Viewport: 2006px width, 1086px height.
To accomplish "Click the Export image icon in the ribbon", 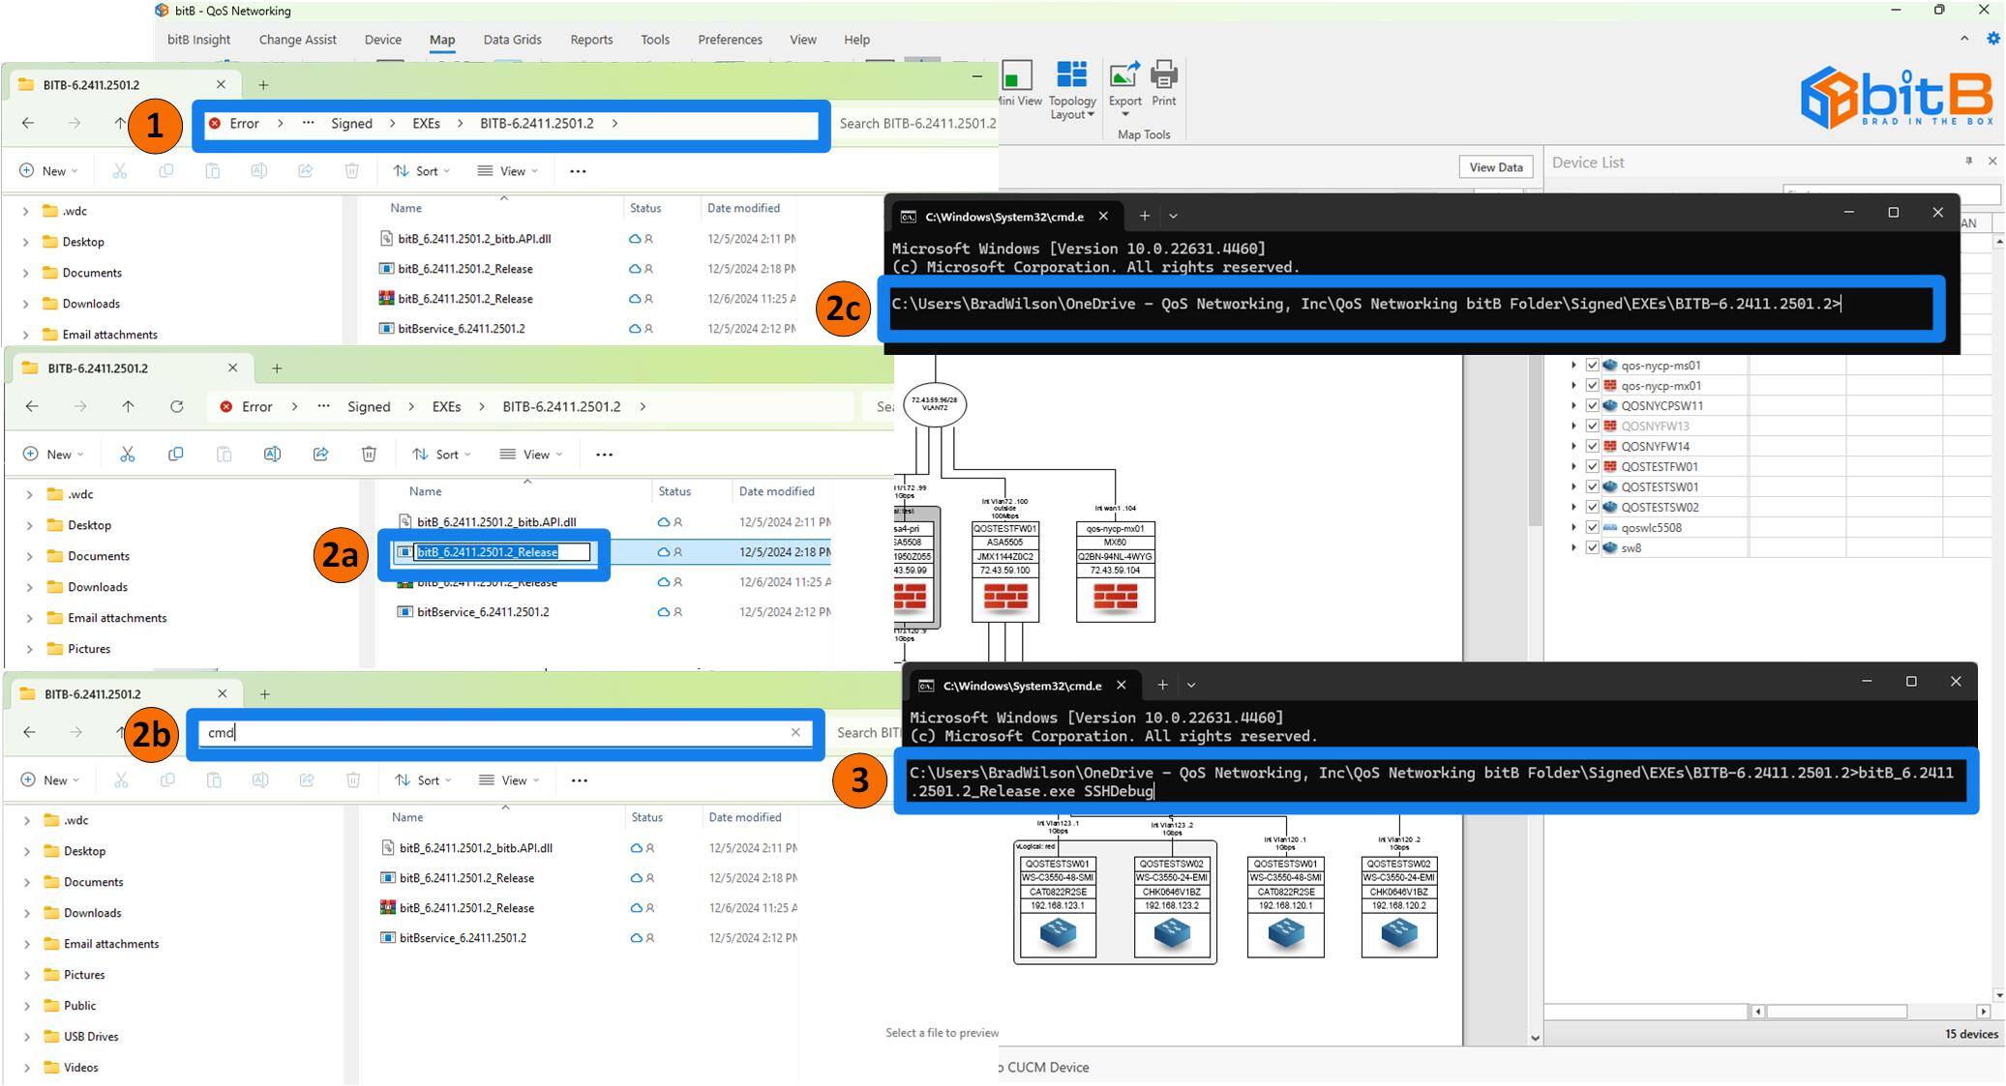I will click(x=1124, y=74).
